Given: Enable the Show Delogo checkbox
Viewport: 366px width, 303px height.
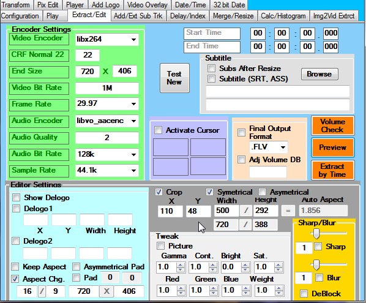Looking at the screenshot, I should click(x=16, y=197).
